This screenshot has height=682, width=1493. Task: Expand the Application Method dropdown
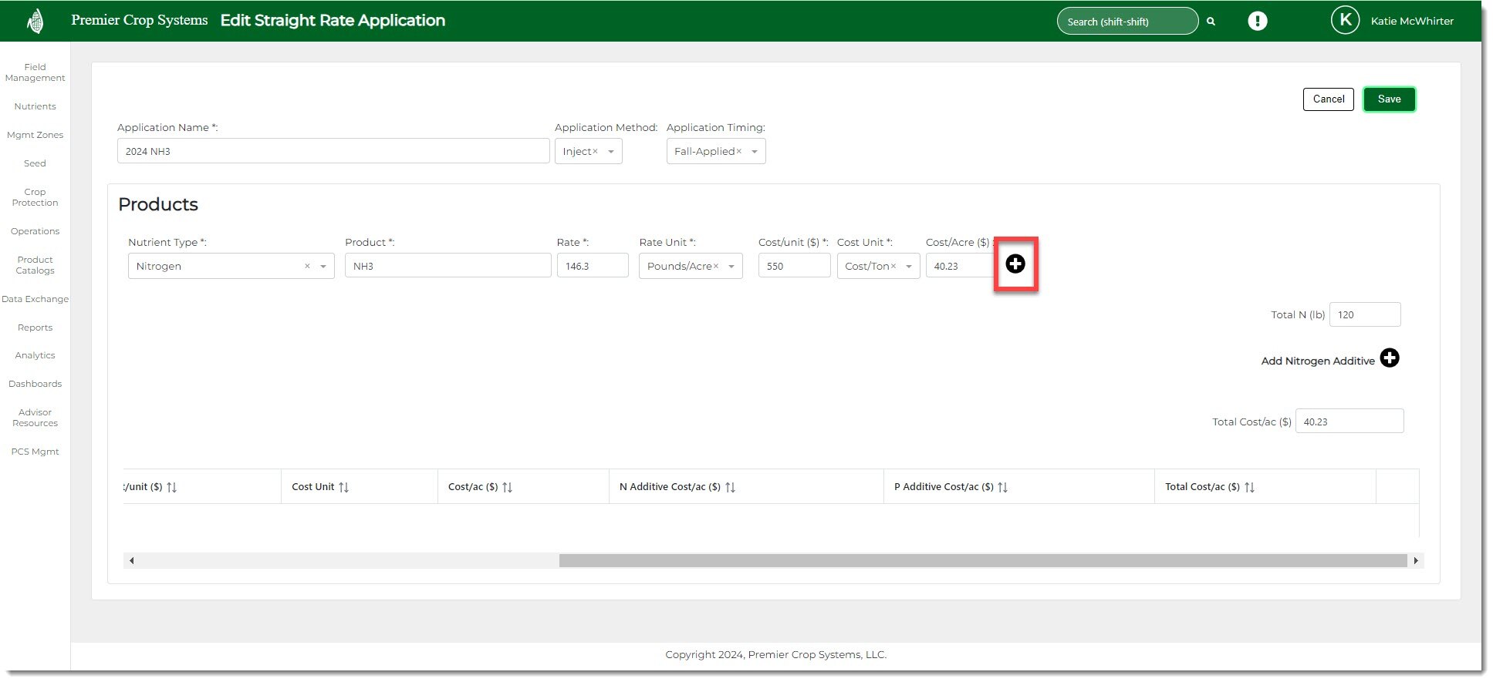click(x=610, y=152)
